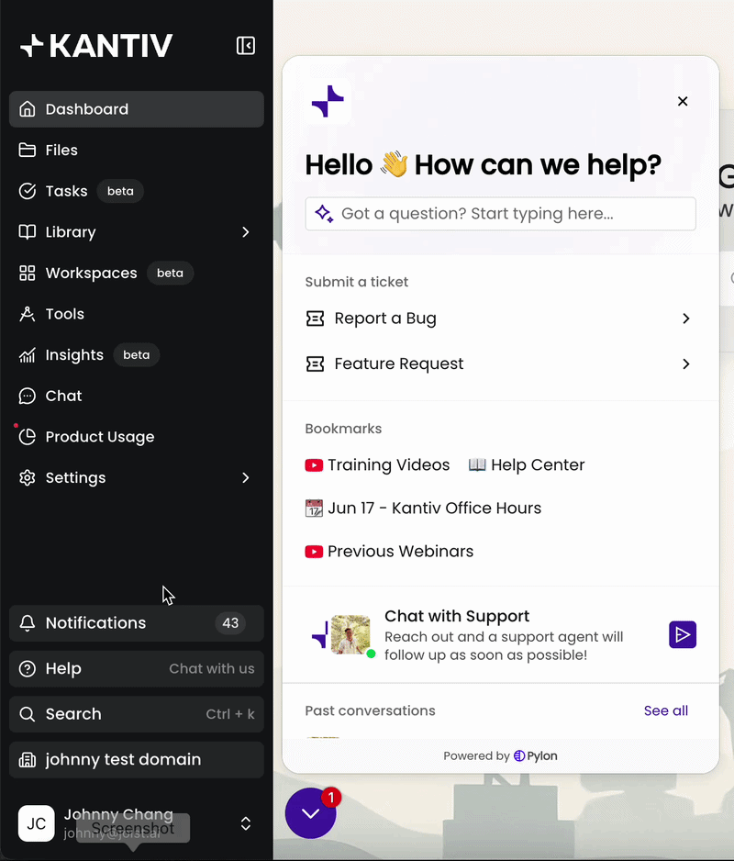The image size is (734, 861).
Task: Click the 'Got a question?' input field
Action: (501, 214)
